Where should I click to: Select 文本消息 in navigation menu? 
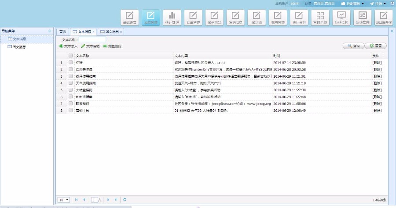tap(27, 39)
